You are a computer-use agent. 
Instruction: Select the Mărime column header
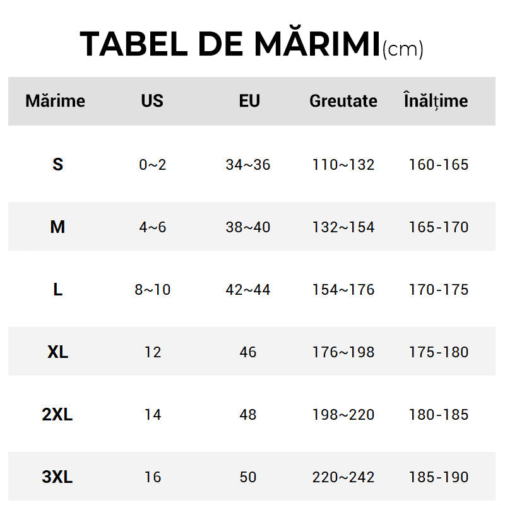coord(56,101)
